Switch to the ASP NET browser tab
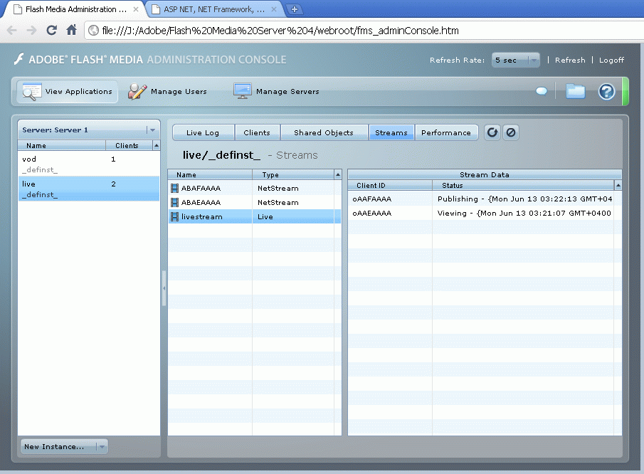This screenshot has width=644, height=474. pos(213,9)
